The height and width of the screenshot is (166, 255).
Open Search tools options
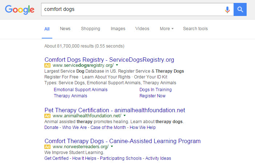coord(195,29)
